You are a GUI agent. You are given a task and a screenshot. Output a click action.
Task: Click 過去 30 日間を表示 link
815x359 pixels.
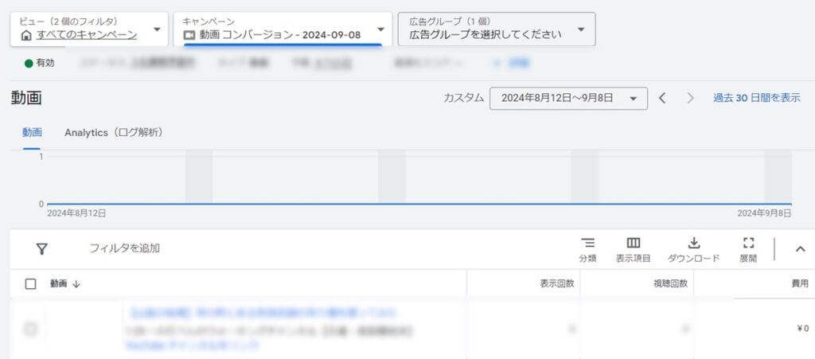pos(757,98)
